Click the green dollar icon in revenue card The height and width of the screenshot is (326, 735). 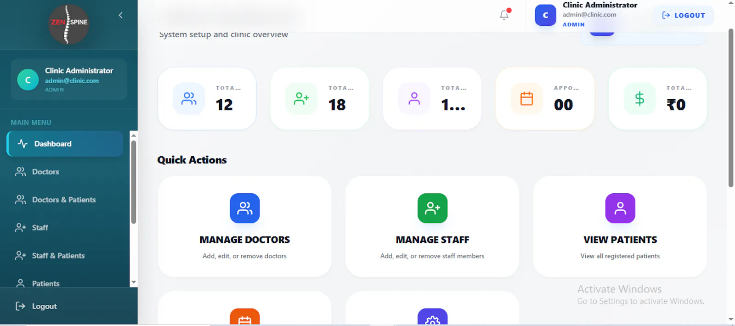pyautogui.click(x=639, y=98)
